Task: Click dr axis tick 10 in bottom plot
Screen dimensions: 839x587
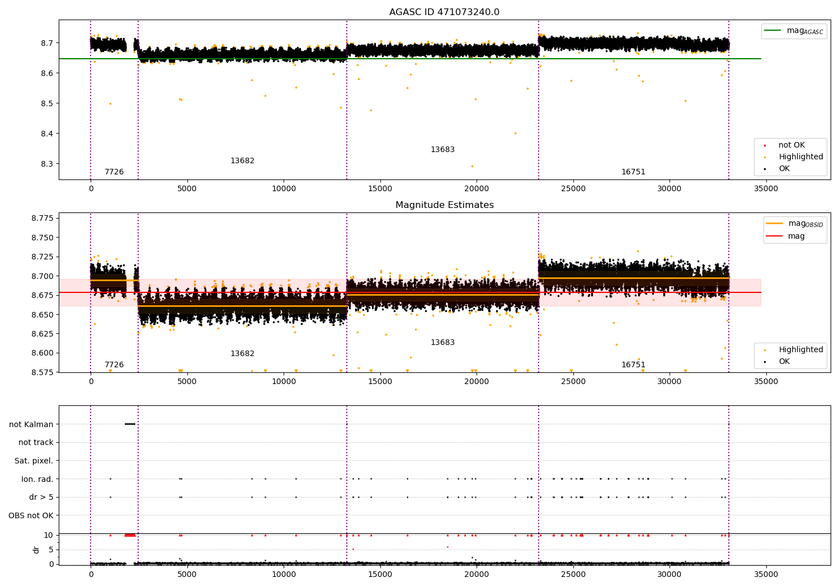Action: 49,535
